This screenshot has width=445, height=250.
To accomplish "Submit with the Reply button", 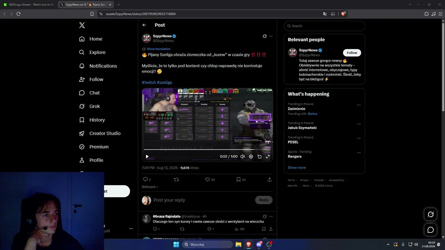I will [x=264, y=200].
